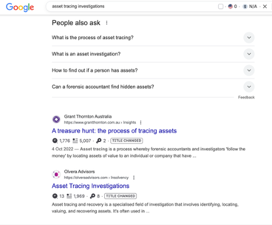This screenshot has width=272, height=225.
Task: Click the traffic icon next to 1,776
Action: [55, 141]
